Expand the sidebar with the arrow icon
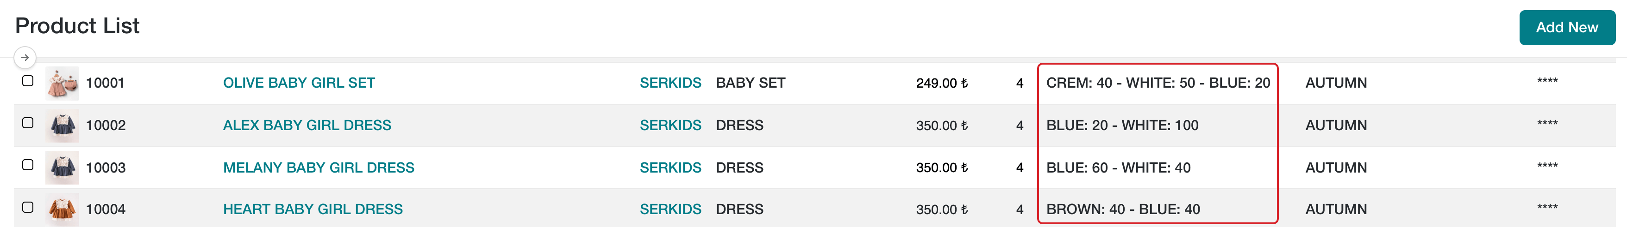The height and width of the screenshot is (227, 1627). click(25, 58)
